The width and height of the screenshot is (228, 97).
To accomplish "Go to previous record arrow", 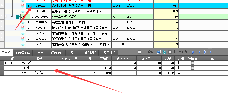I will point(199,52).
